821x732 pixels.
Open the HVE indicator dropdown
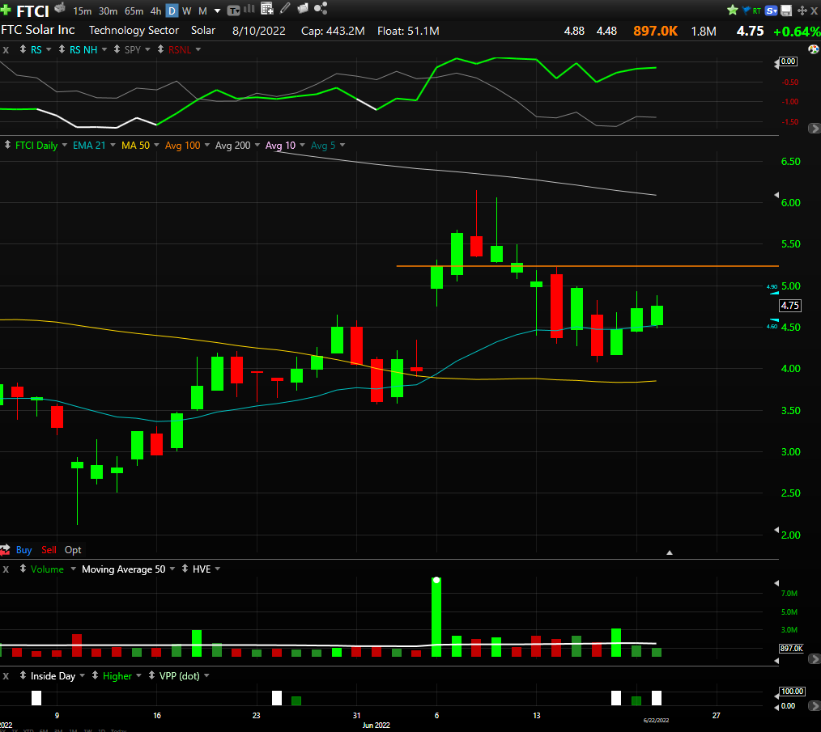(x=217, y=569)
